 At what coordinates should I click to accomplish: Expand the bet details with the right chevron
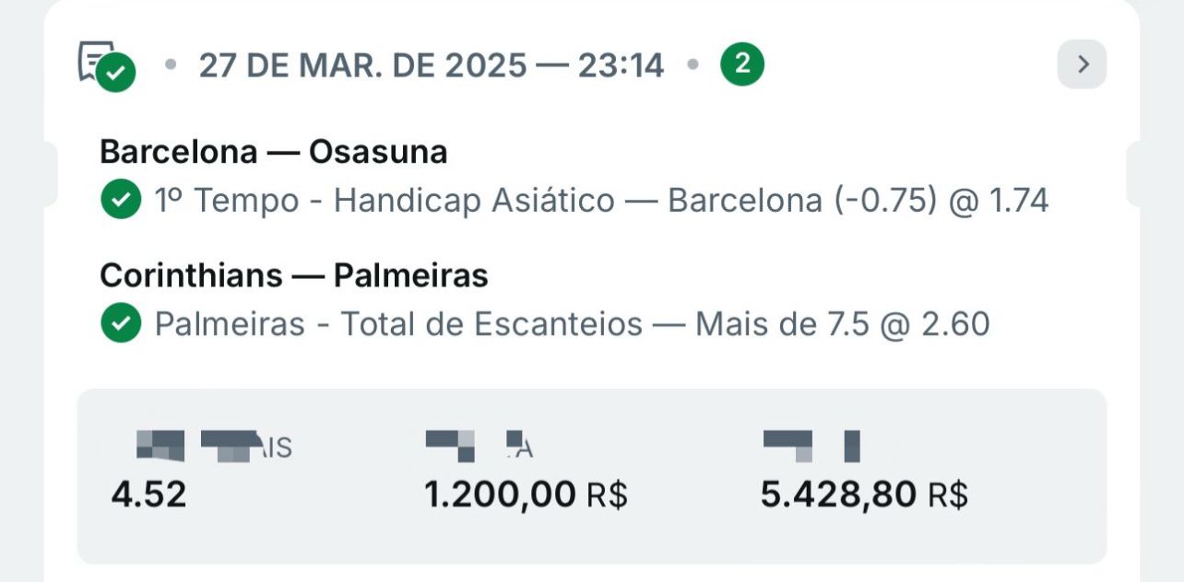pos(1083,64)
